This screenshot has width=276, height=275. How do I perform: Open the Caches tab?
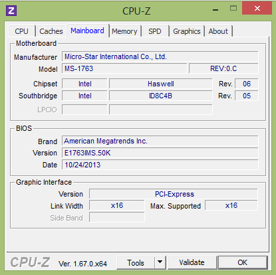click(51, 31)
